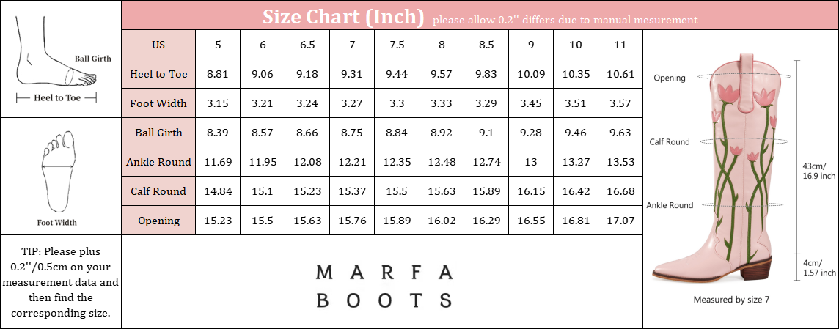Image resolution: width=839 pixels, height=329 pixels.
Task: Click the 8.81 heel to toe value
Action: 218,74
